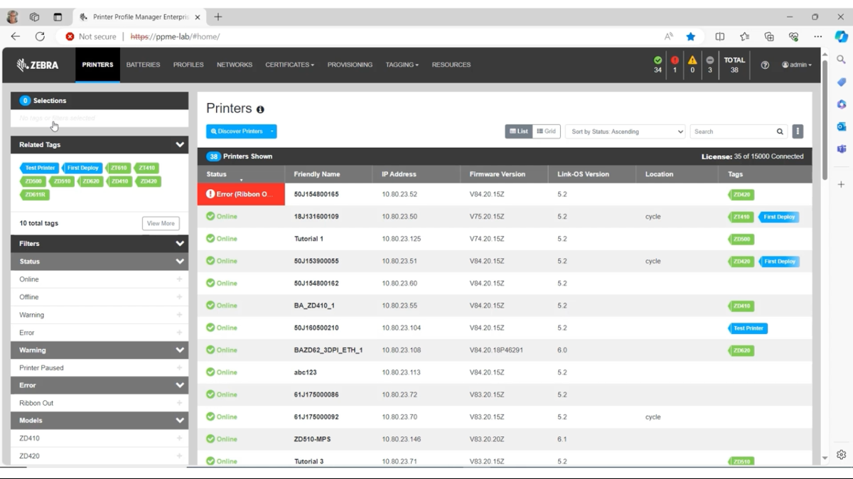
Task: Collapse the Related Tags panel
Action: coord(180,144)
